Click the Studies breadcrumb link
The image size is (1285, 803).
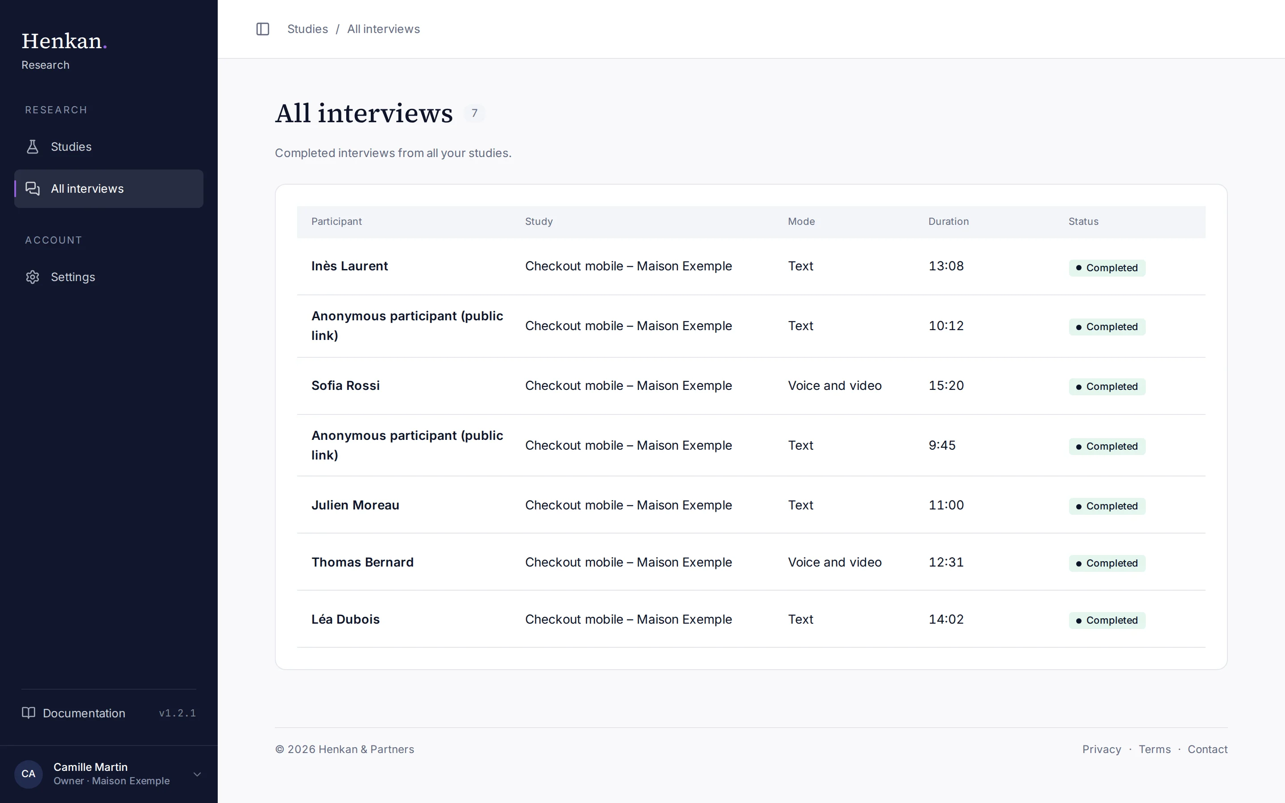(307, 29)
